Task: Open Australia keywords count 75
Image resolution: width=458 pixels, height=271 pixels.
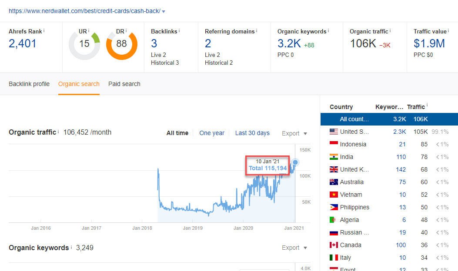Action: tap(402, 182)
